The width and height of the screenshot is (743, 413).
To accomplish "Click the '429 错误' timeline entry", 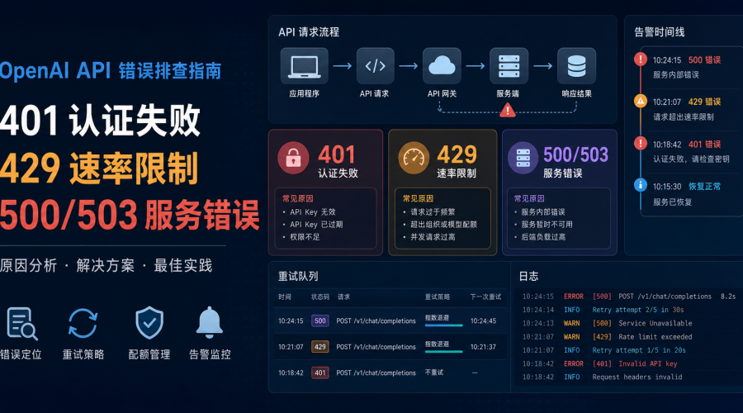I will 704,102.
